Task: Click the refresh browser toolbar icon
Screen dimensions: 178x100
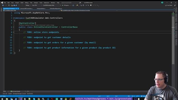Action: point(73,5)
